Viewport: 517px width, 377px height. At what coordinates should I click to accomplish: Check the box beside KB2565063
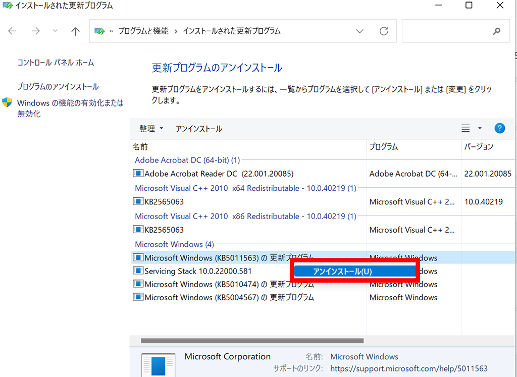coord(138,201)
